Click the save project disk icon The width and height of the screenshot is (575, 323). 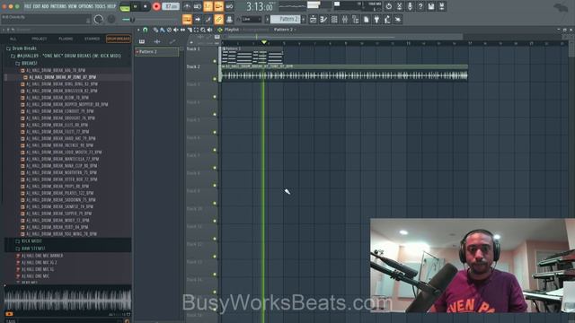[x=431, y=6]
